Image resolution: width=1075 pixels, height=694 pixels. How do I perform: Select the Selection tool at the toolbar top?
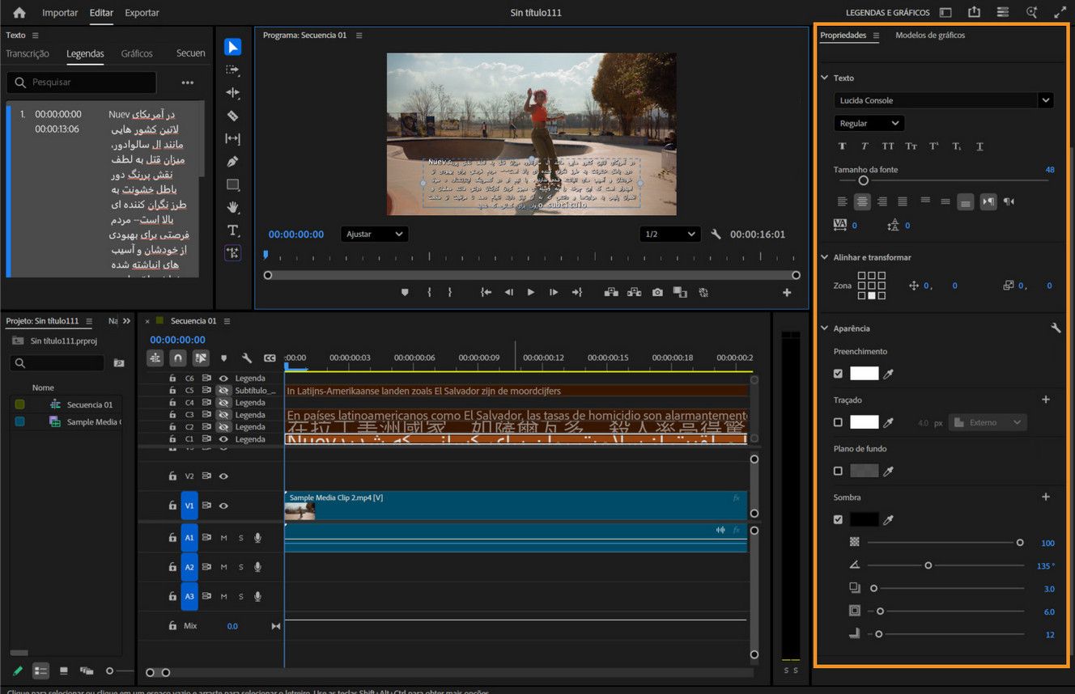click(x=233, y=46)
